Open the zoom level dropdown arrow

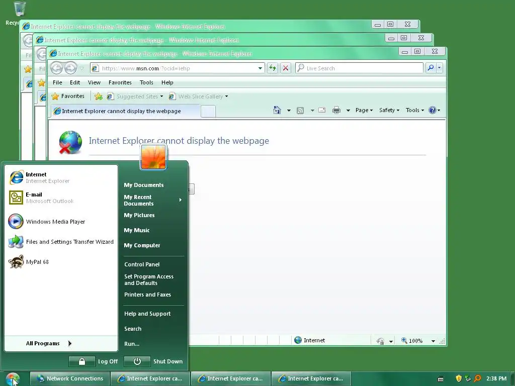pyautogui.click(x=433, y=341)
